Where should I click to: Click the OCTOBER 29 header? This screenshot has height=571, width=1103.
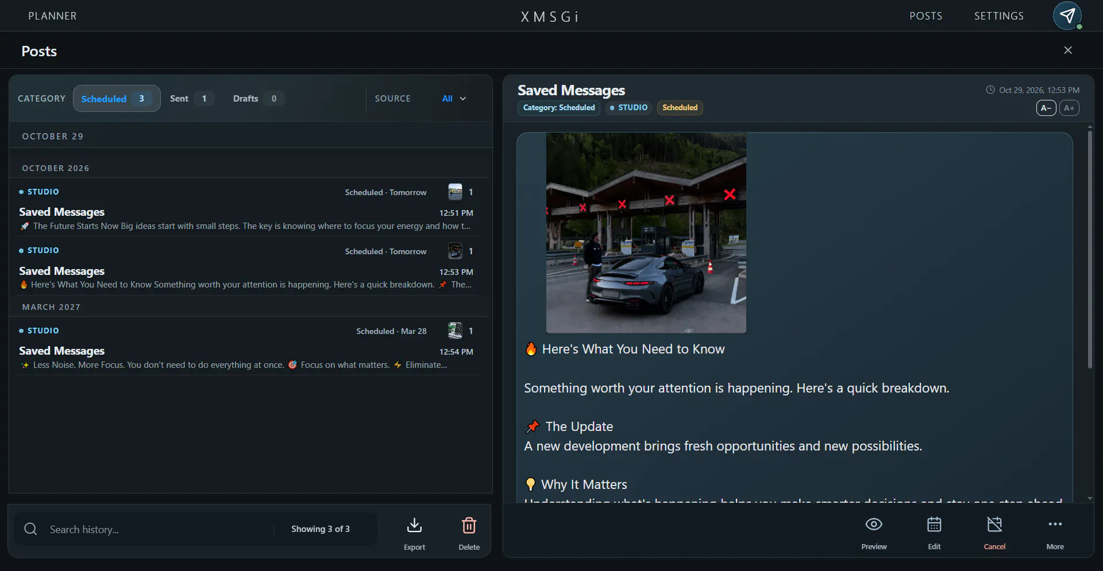click(53, 137)
